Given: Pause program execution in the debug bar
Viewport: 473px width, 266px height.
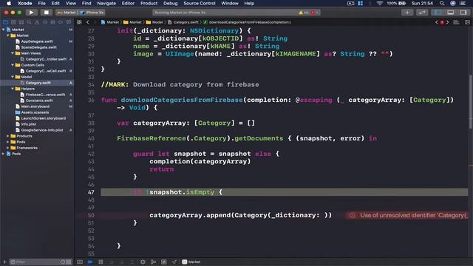Looking at the screenshot, I should click(x=101, y=262).
